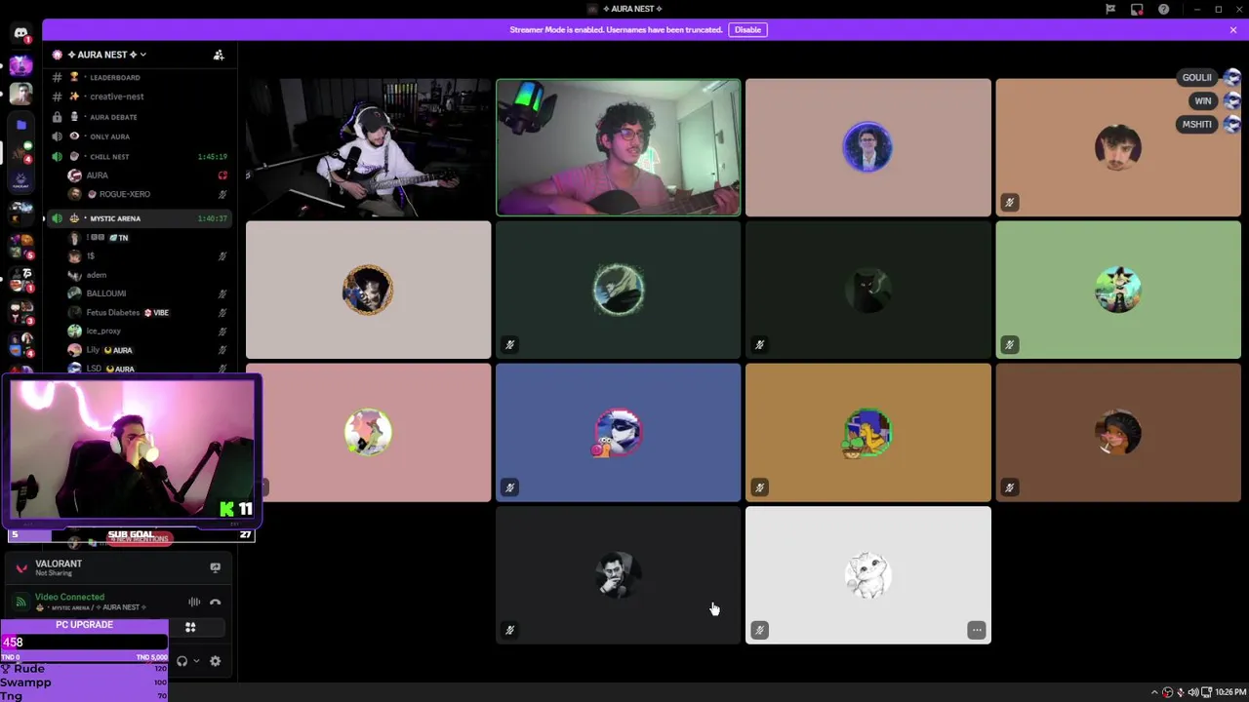Click muted mic icon on cat sketch tile
1249x702 pixels.
(x=759, y=630)
